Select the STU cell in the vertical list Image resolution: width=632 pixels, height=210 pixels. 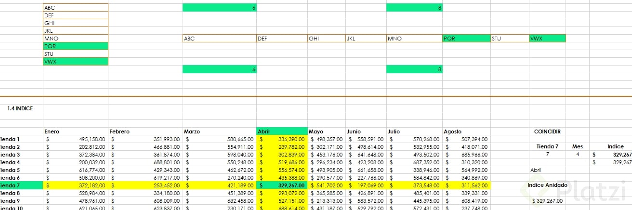point(76,54)
